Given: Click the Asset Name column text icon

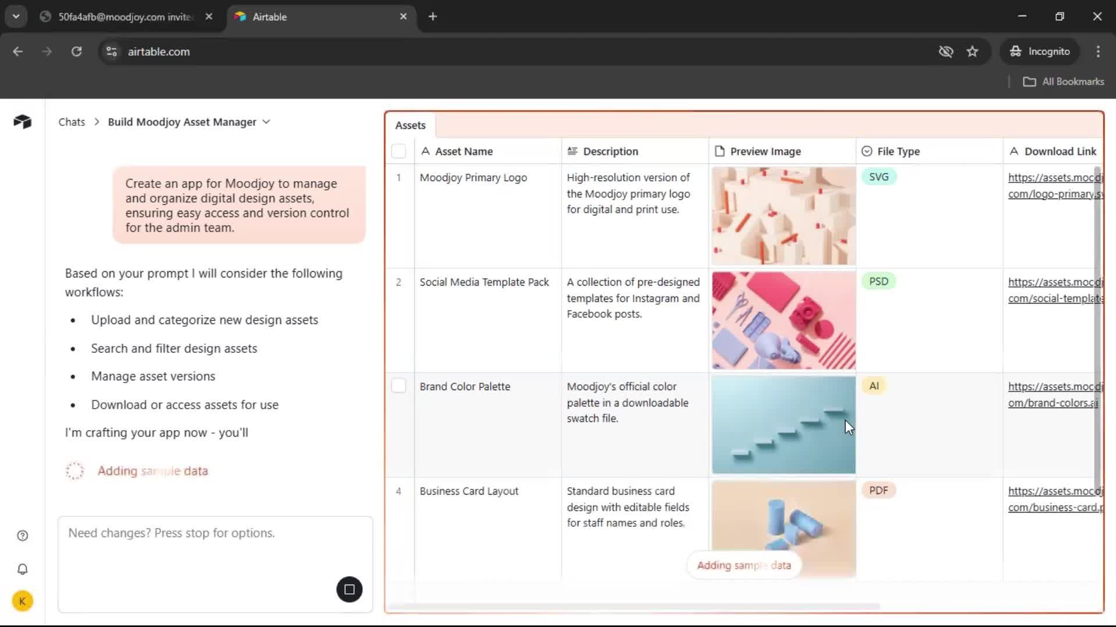Looking at the screenshot, I should 425,152.
